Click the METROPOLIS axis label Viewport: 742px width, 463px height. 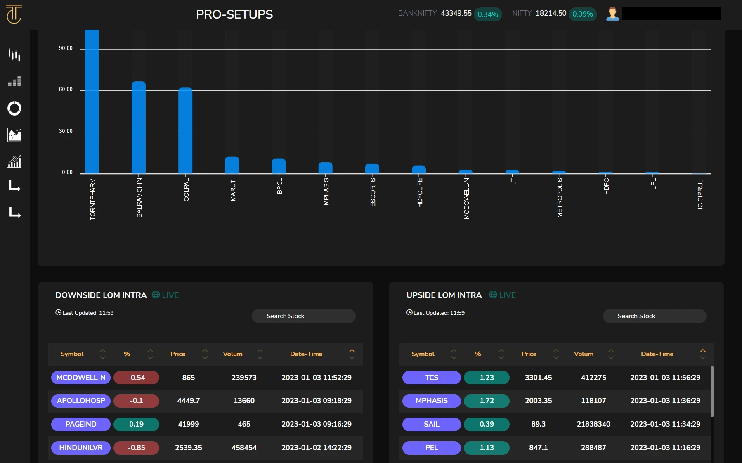[x=560, y=197]
